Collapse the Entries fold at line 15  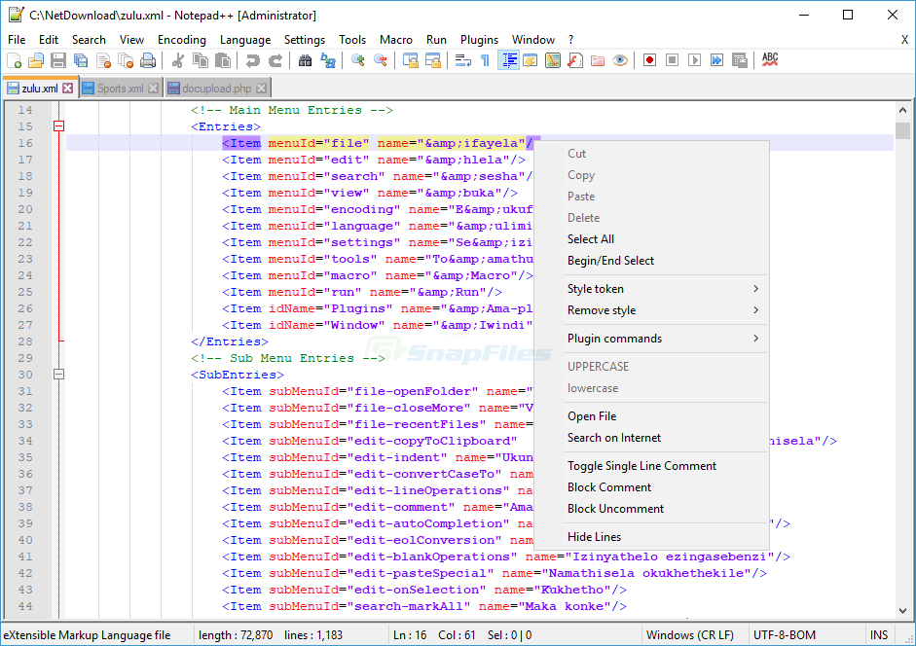point(58,126)
